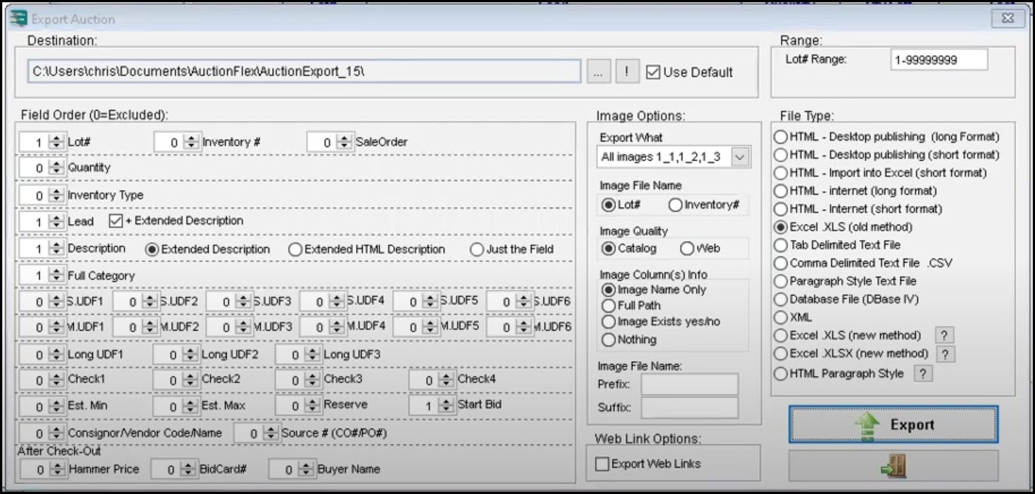
Task: Click the Long UDF2 spinner arrows
Action: tap(191, 355)
